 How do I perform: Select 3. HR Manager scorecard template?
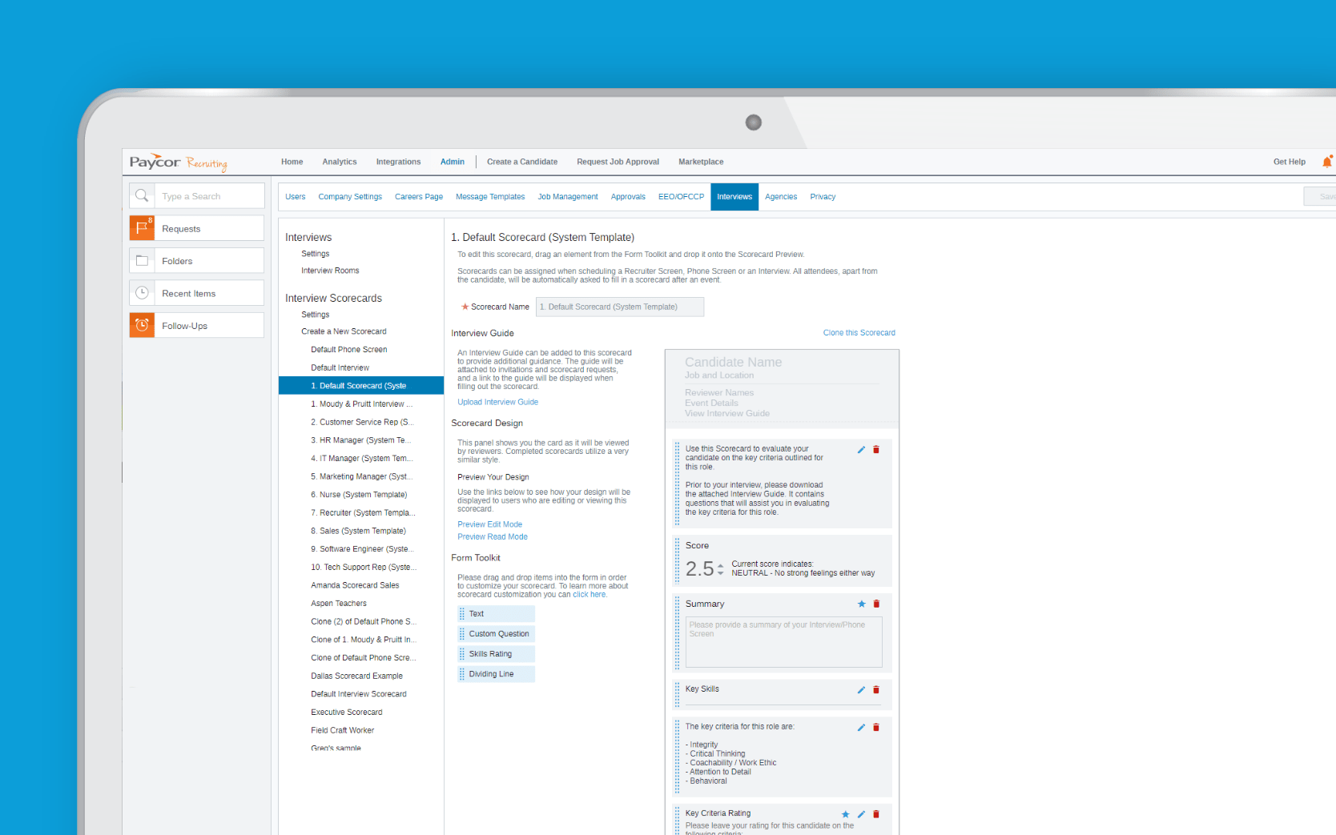(361, 440)
